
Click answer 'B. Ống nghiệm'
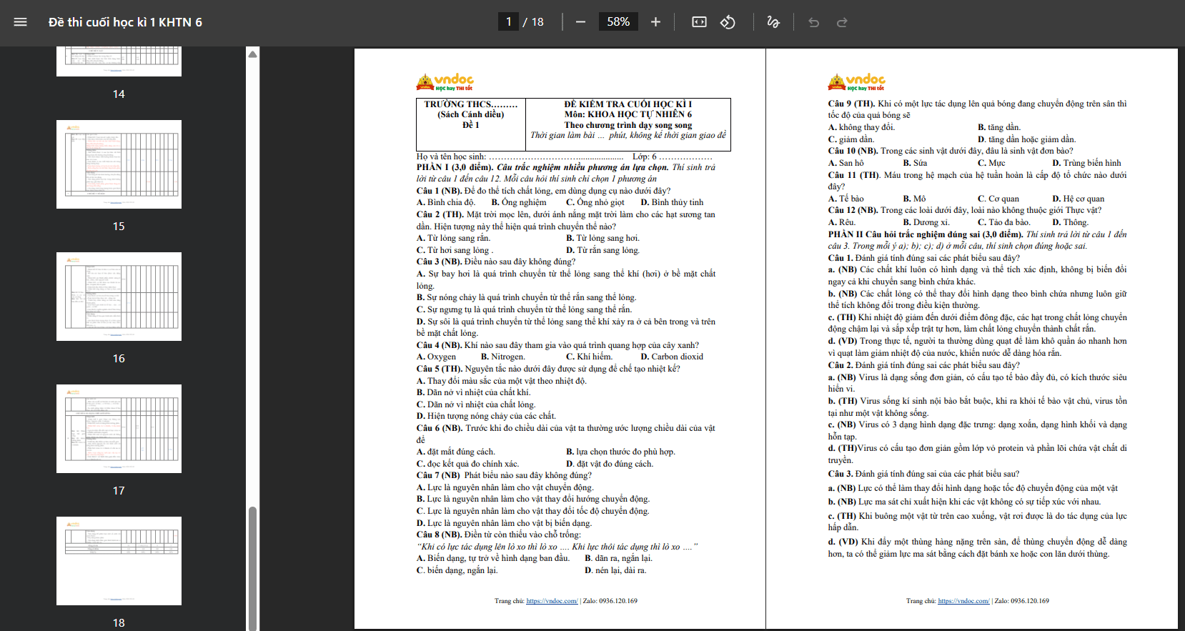[x=519, y=202]
